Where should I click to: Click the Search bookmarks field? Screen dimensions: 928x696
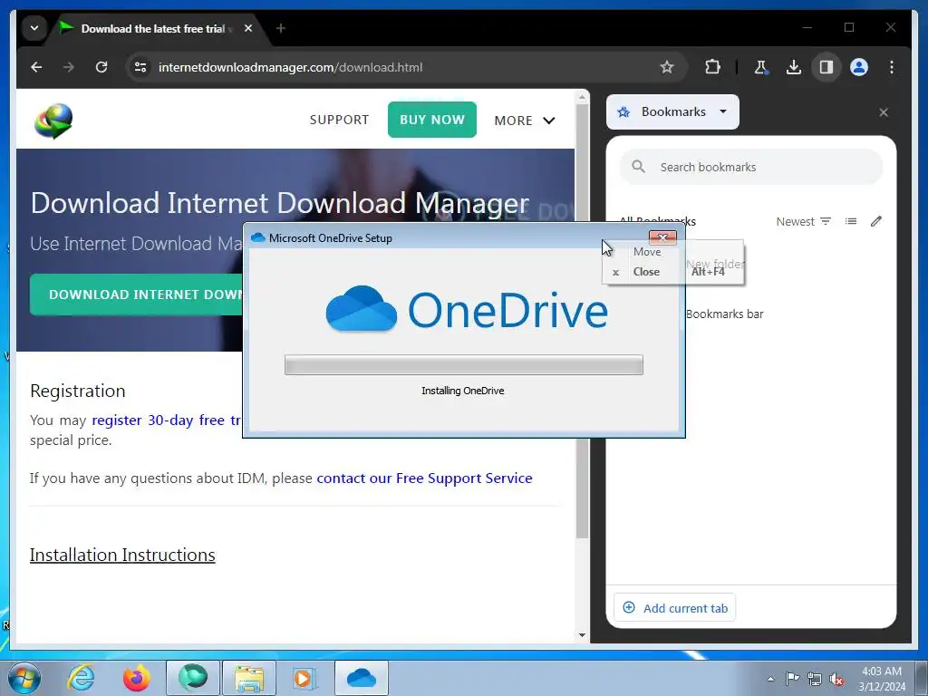[751, 167]
